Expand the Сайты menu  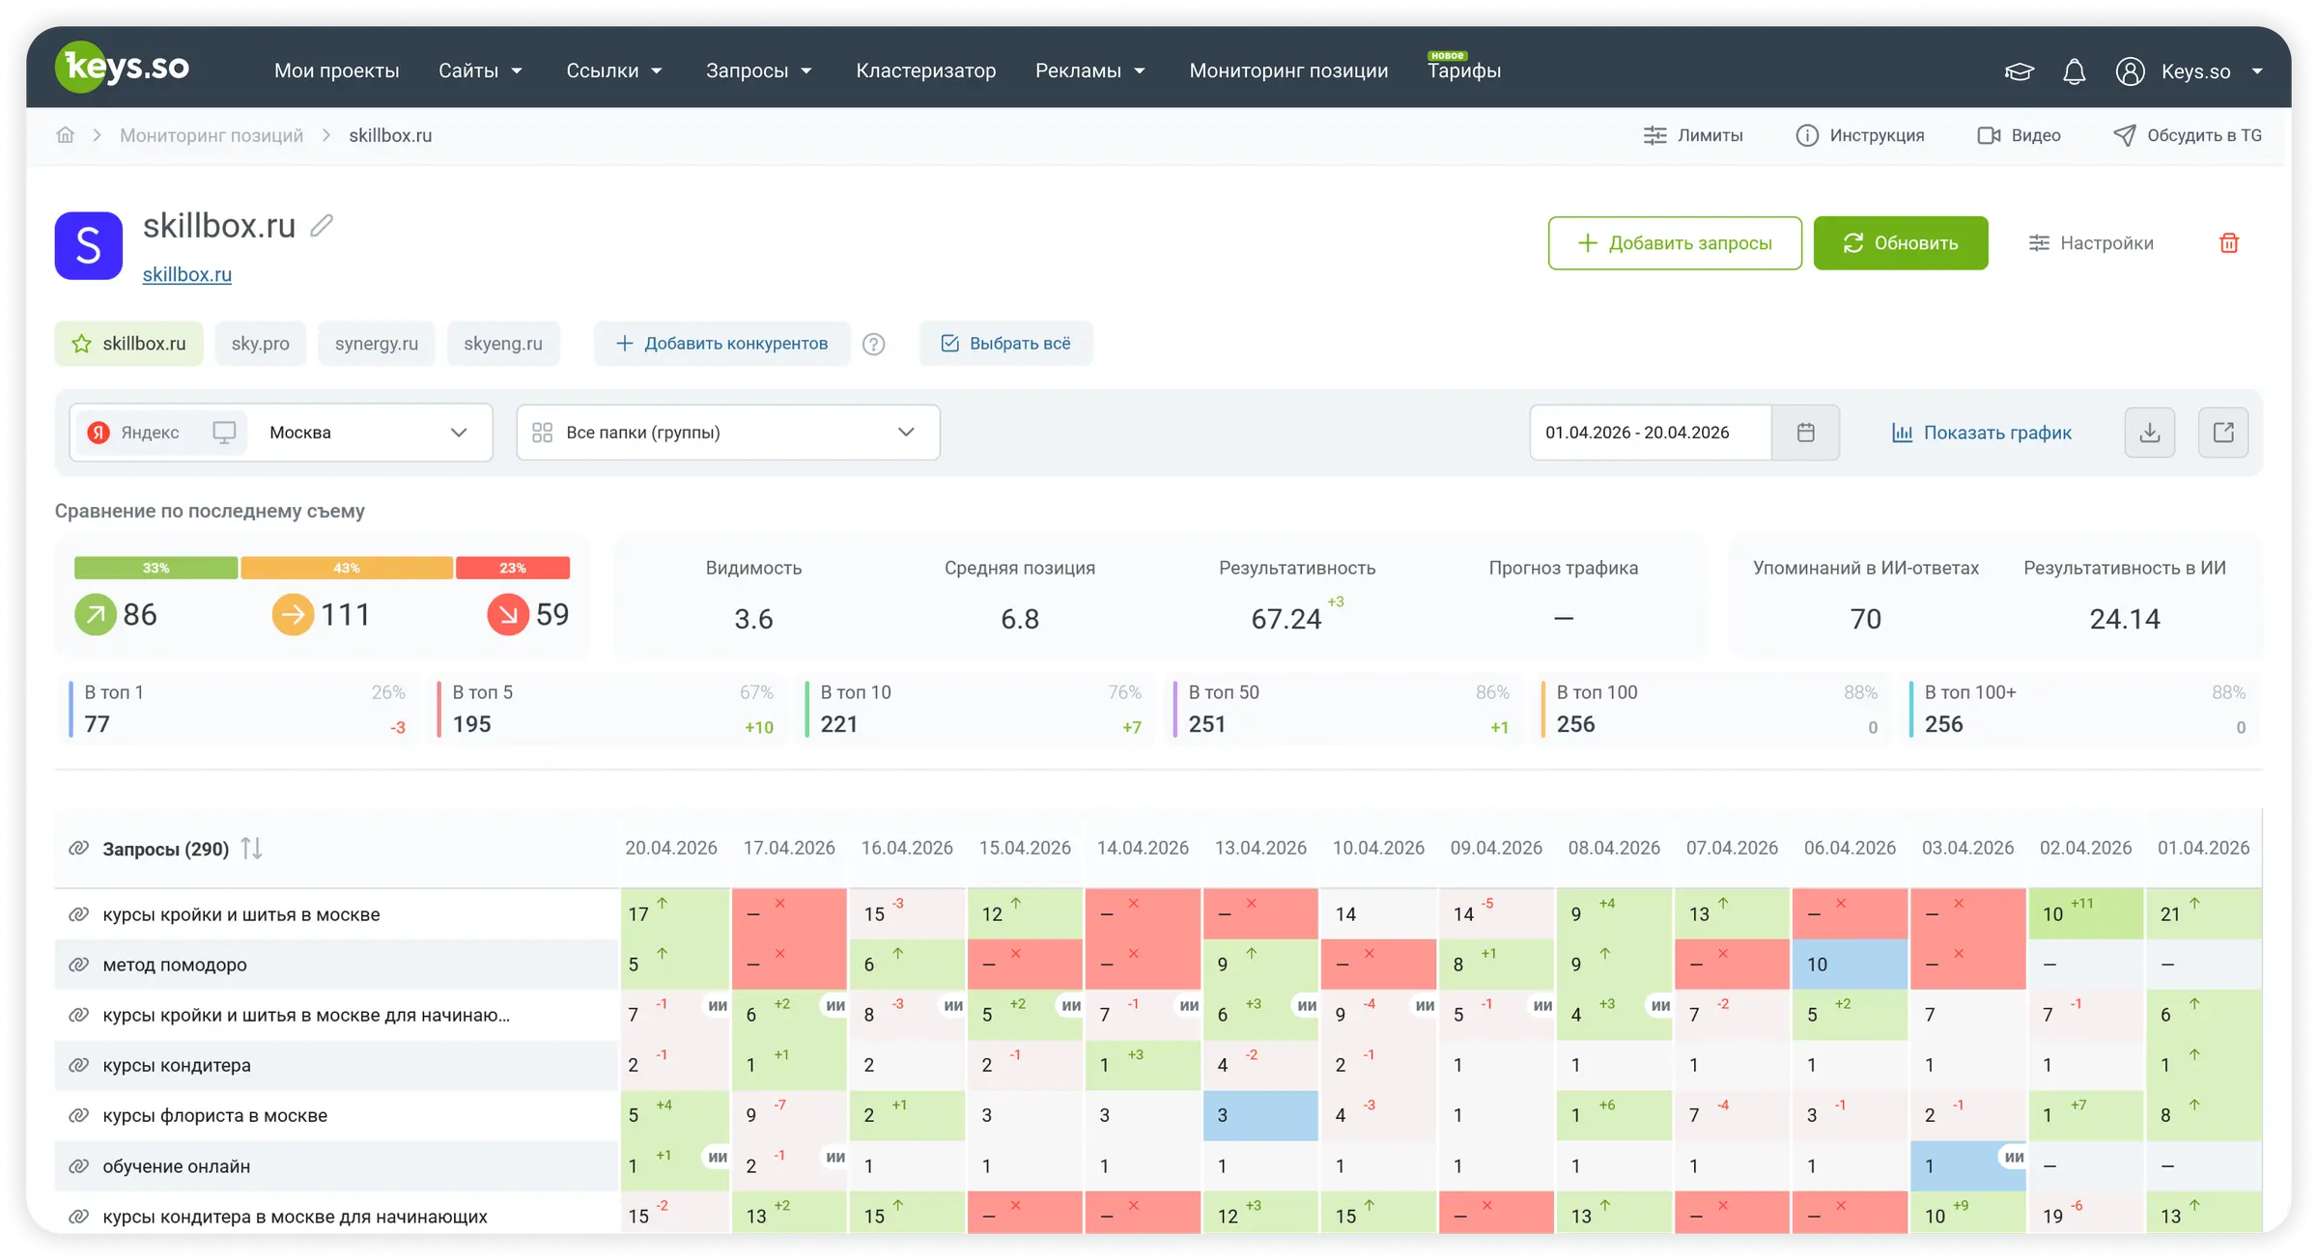[x=480, y=70]
